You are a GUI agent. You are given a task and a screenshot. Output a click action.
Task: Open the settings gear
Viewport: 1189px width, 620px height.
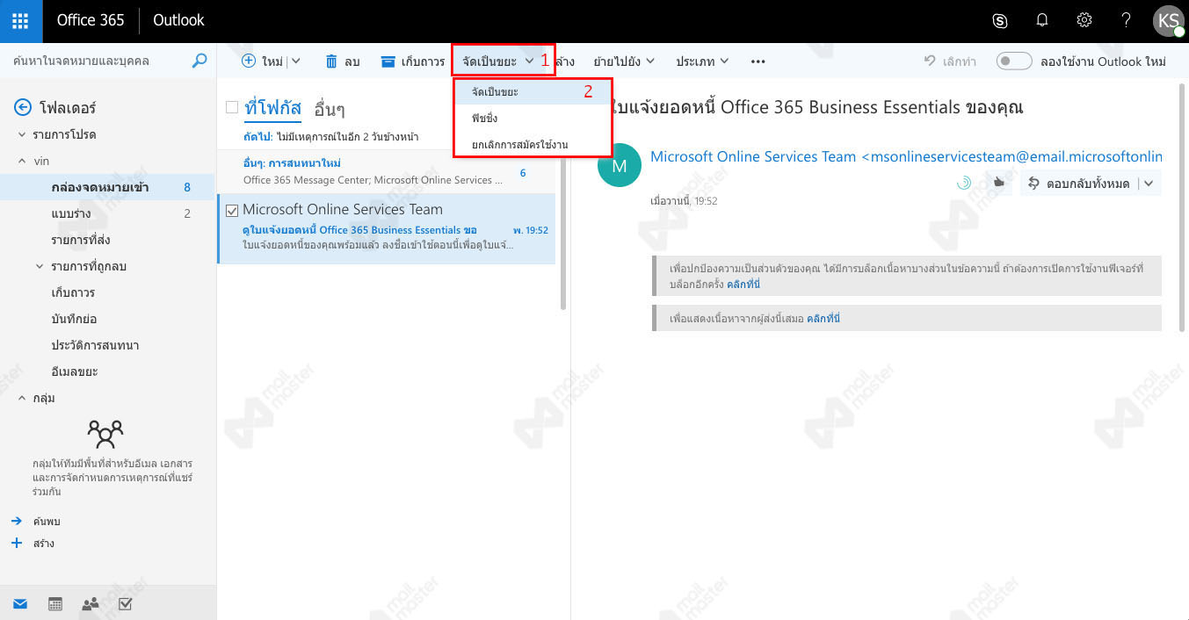pos(1084,20)
